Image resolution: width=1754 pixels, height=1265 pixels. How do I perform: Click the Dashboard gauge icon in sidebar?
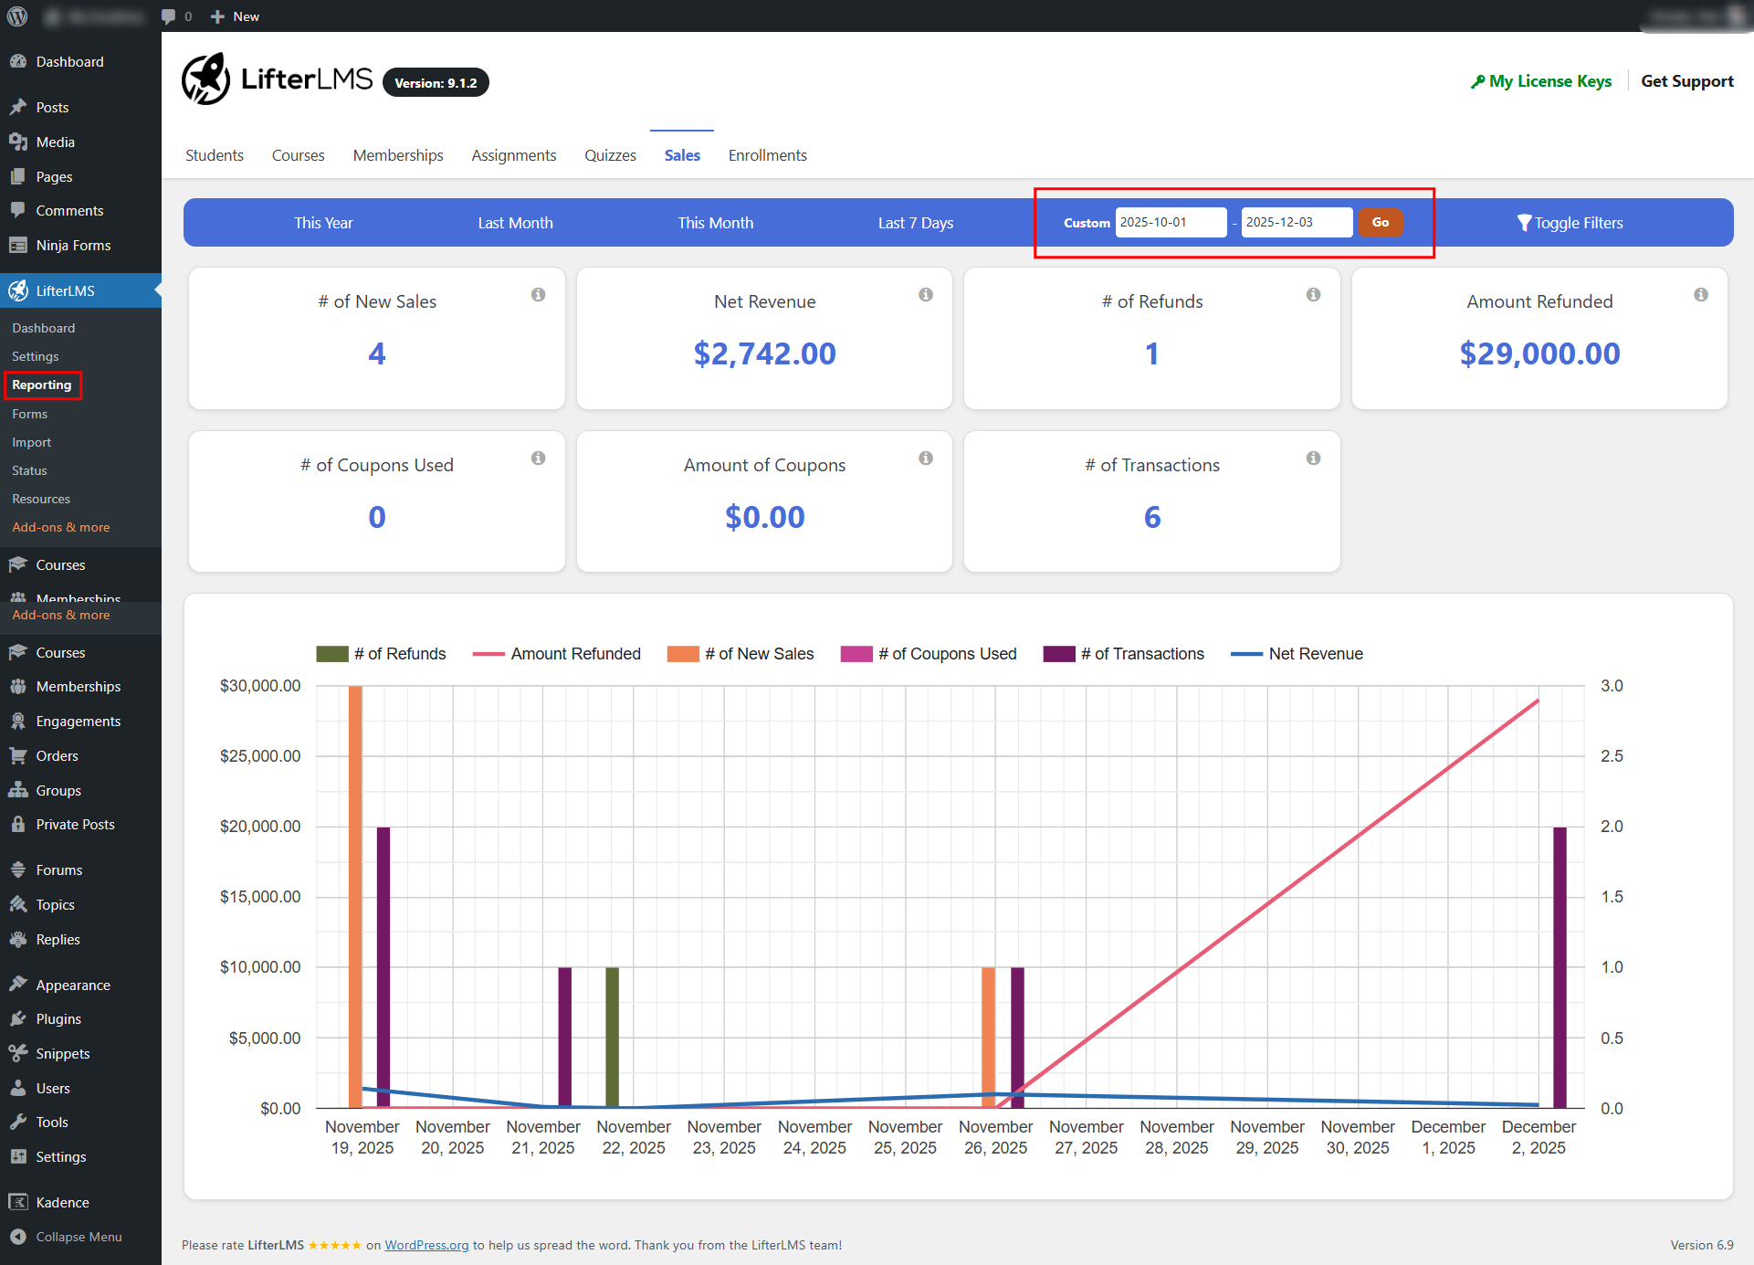click(18, 61)
